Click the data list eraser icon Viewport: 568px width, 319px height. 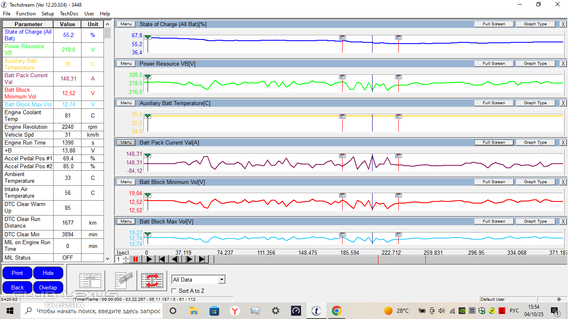123,280
